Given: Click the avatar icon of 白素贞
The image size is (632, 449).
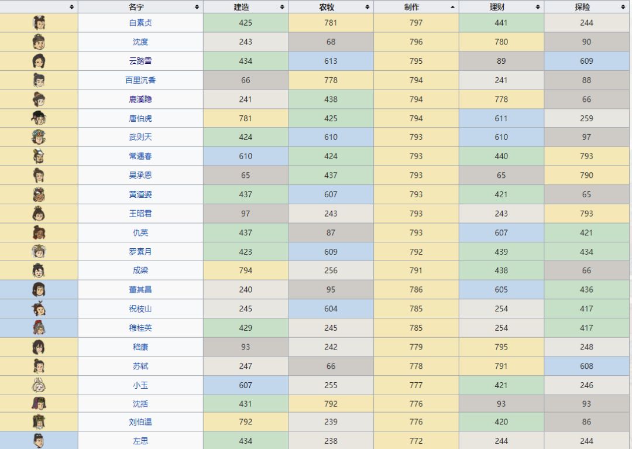Looking at the screenshot, I should [39, 23].
